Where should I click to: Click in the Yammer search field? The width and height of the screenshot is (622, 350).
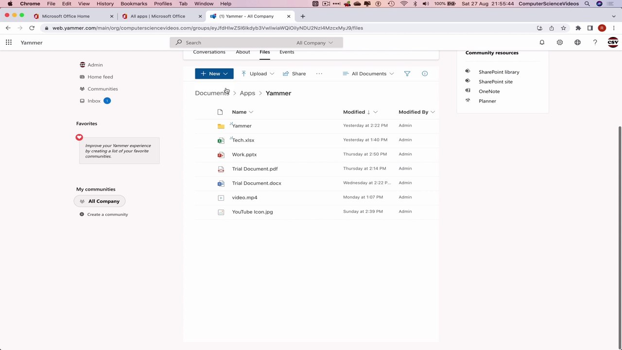point(233,43)
